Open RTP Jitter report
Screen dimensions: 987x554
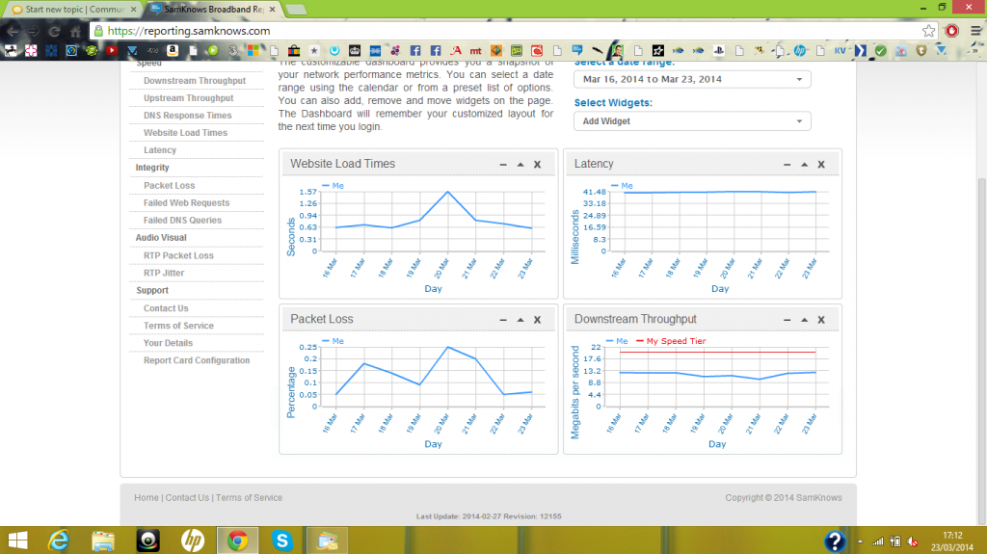point(164,273)
